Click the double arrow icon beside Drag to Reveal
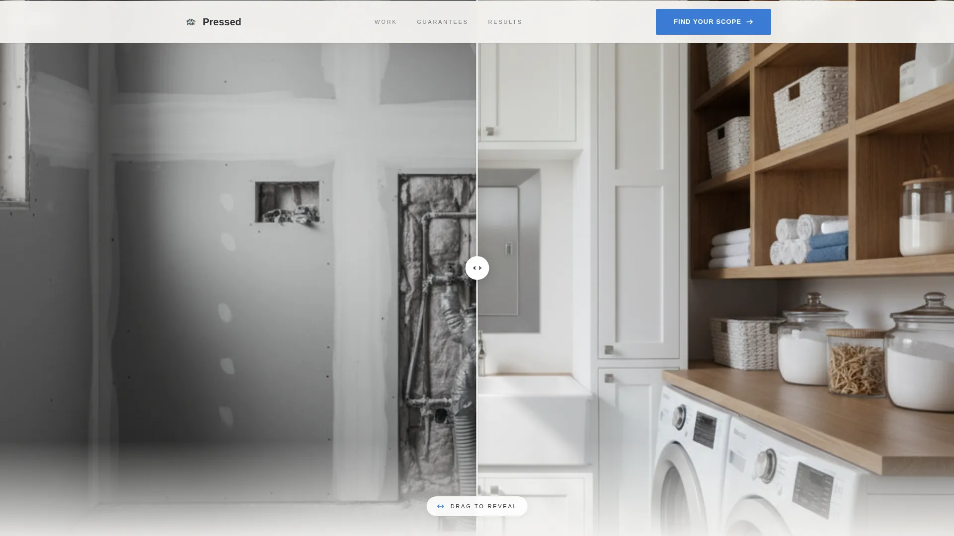Image resolution: width=954 pixels, height=536 pixels. click(440, 506)
